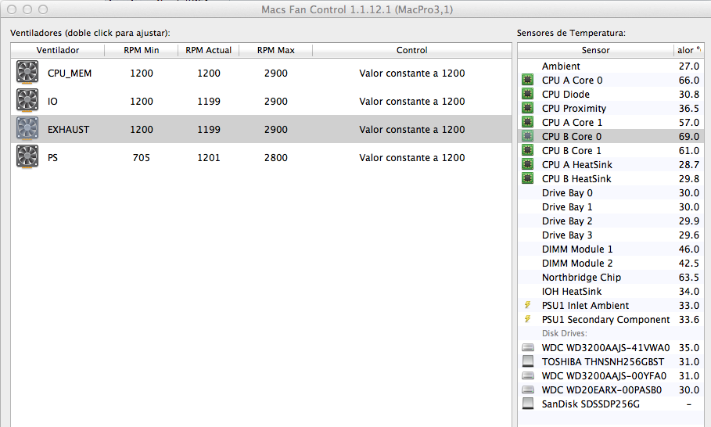Select the PS fan name
The width and height of the screenshot is (711, 427).
click(52, 157)
